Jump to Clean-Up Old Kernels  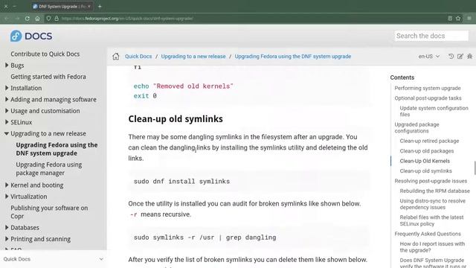pos(425,161)
